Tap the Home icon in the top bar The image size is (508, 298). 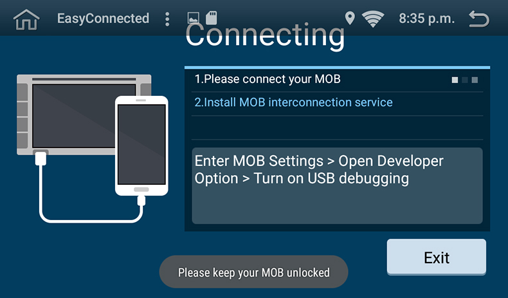tap(26, 19)
